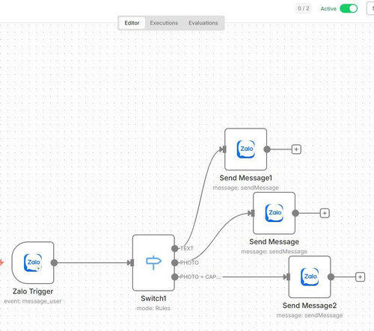Image resolution: width=374 pixels, height=331 pixels.
Task: Click the PHOTO + CAP output connector
Action: point(175,276)
